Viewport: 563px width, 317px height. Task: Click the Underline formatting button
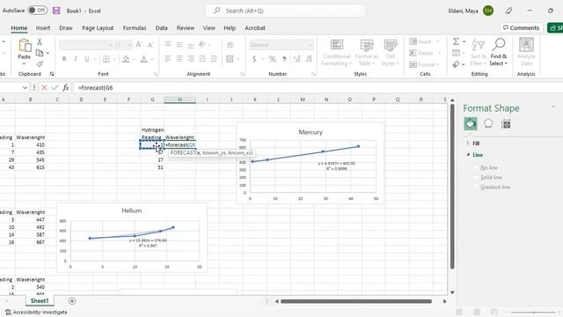pyautogui.click(x=86, y=59)
